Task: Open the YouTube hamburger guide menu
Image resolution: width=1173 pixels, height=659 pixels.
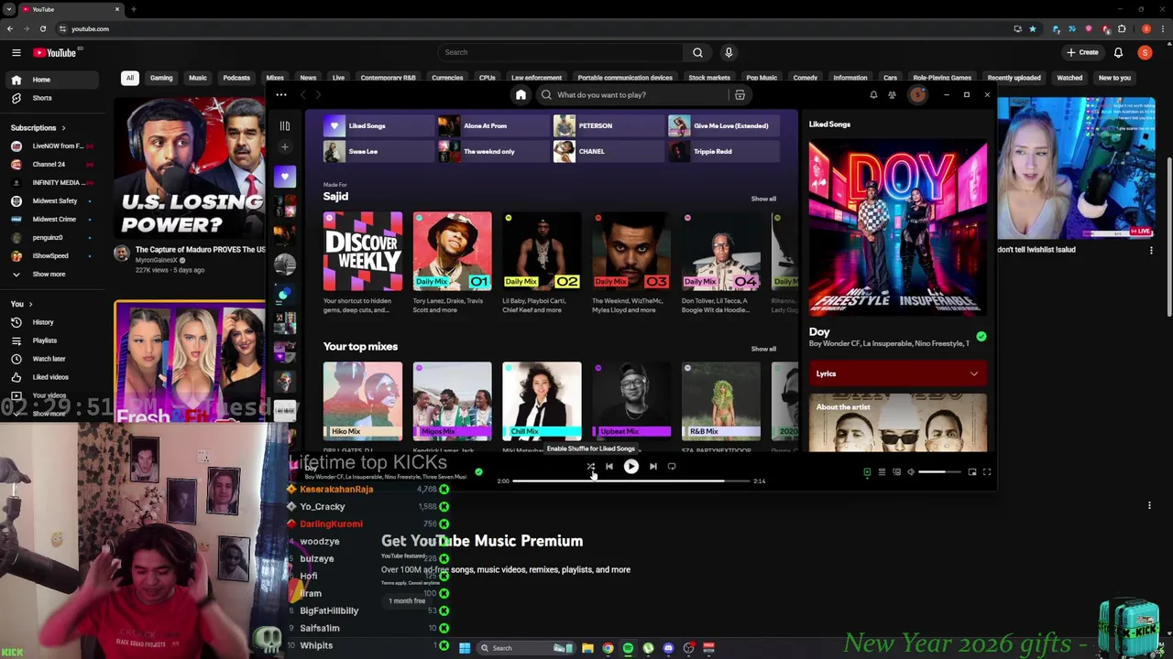Action: (x=16, y=52)
